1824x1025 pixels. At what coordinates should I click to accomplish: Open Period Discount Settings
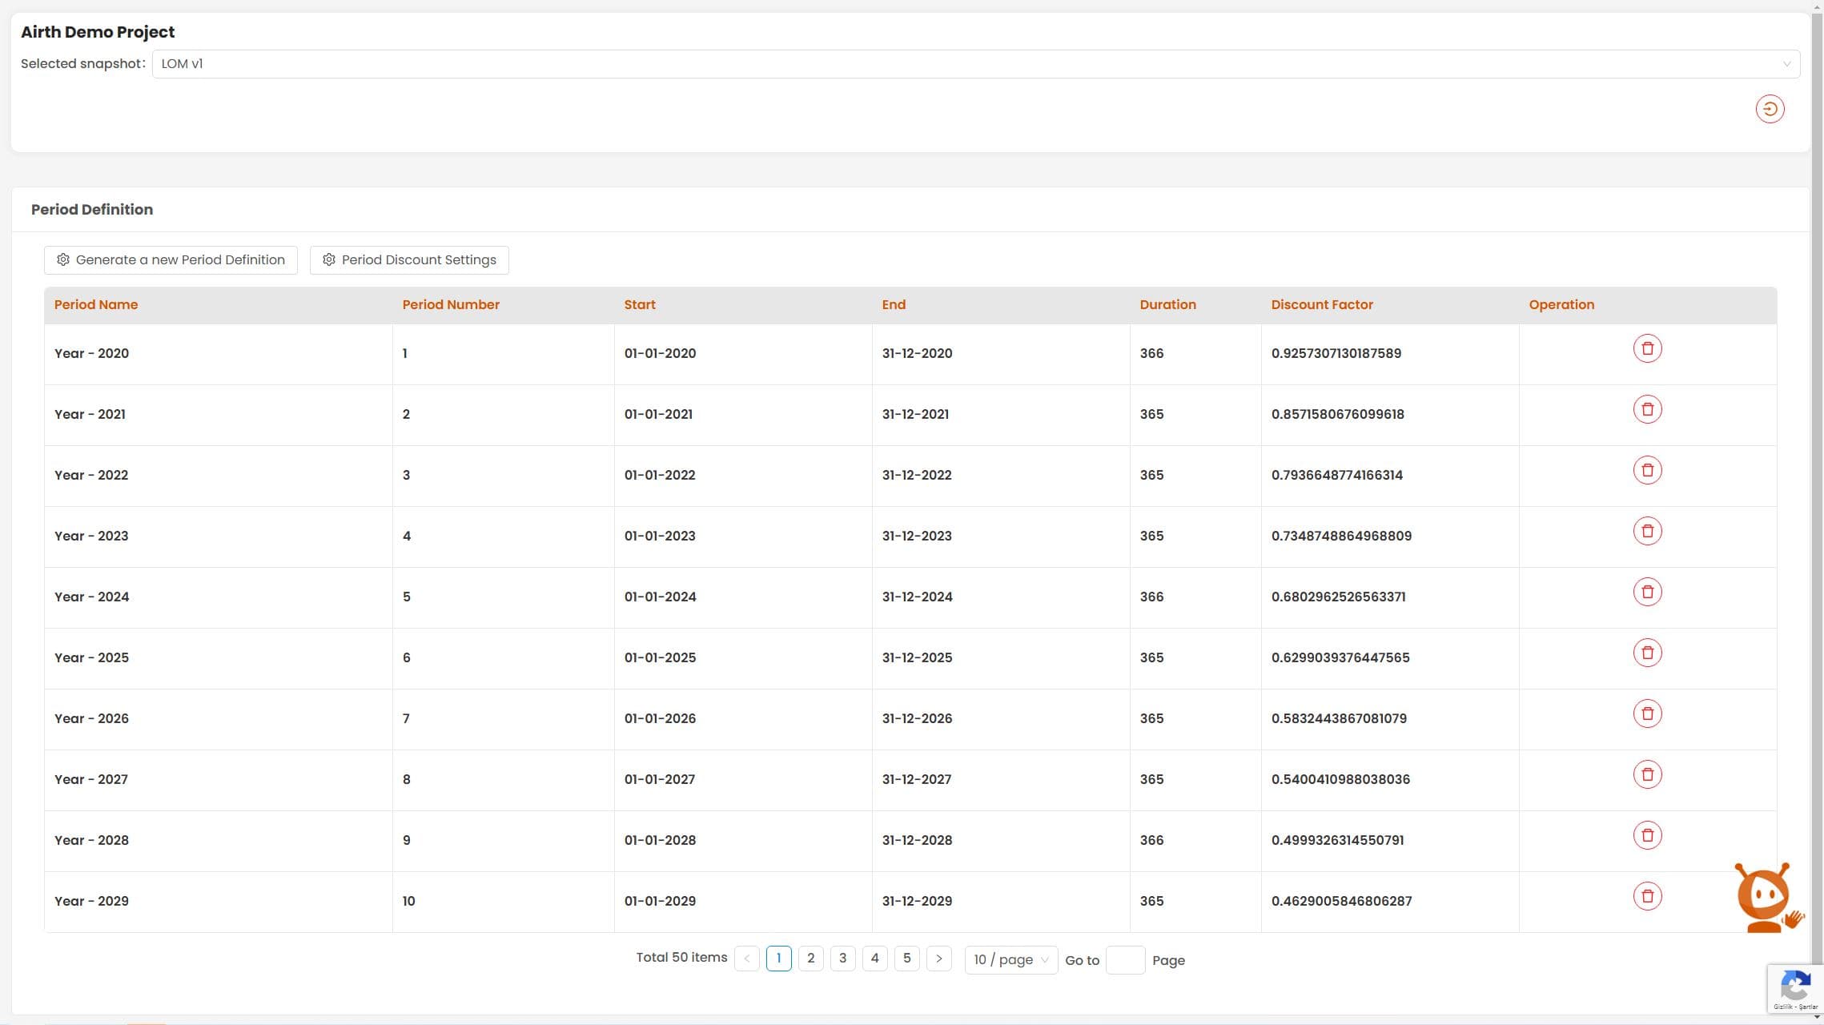point(409,260)
